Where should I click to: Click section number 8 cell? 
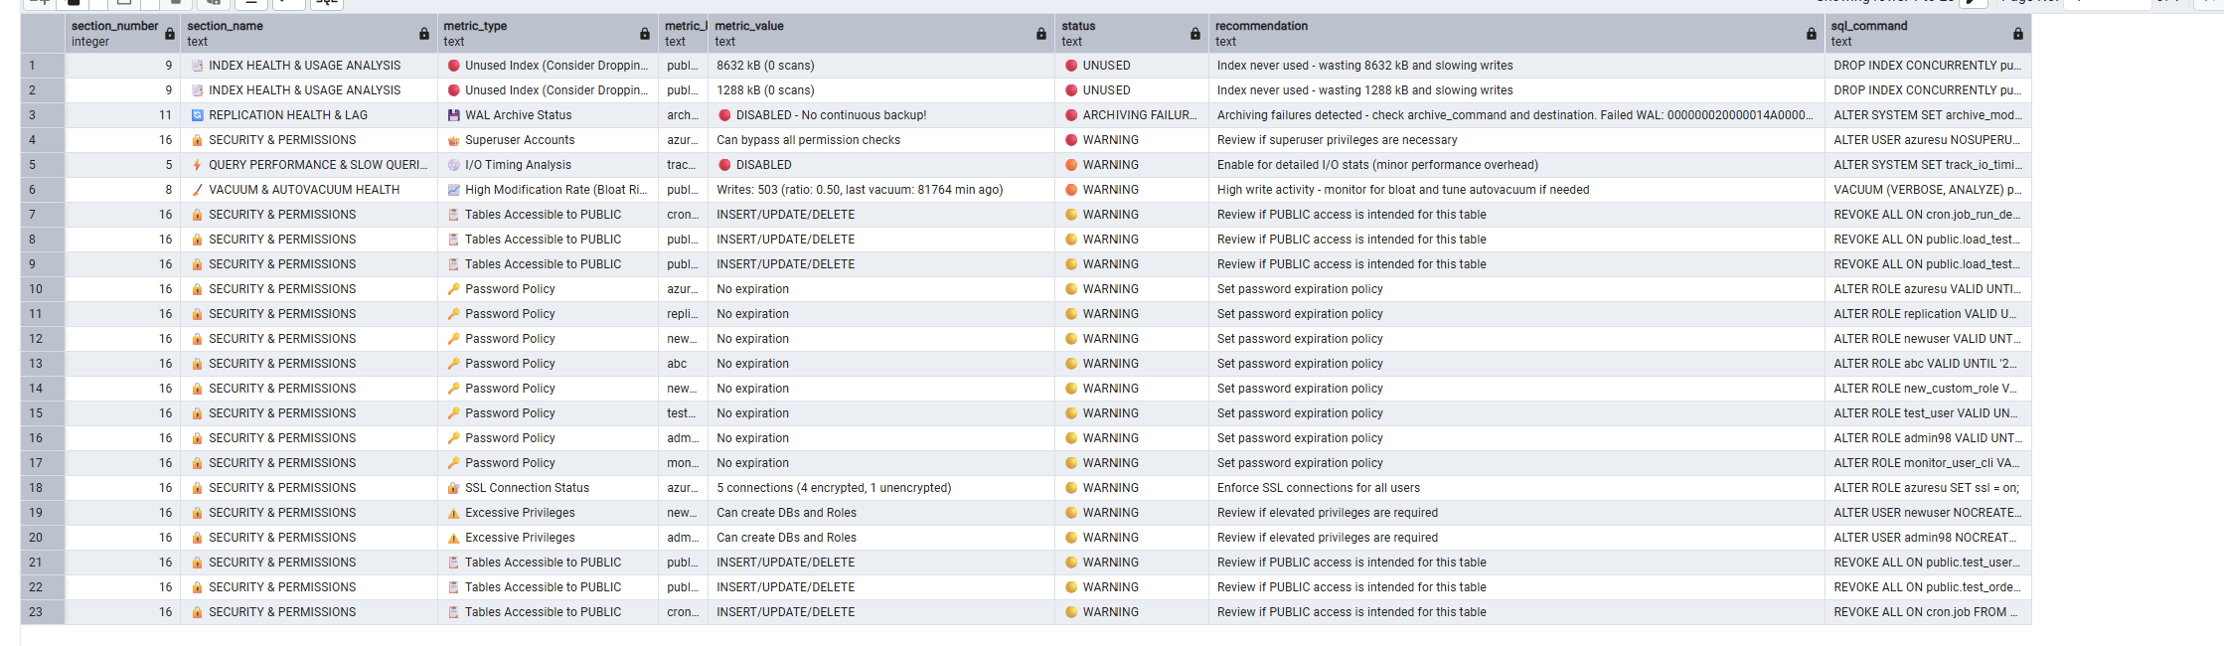coord(122,190)
